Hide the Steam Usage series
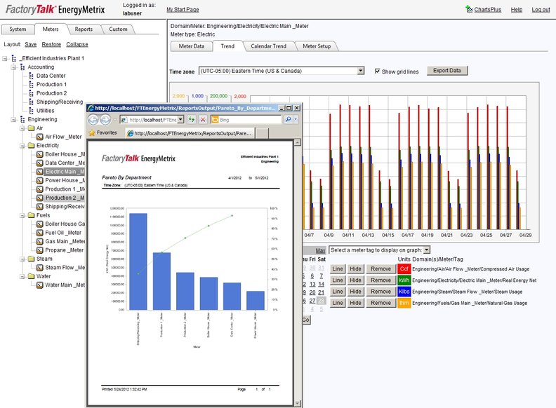The image size is (556, 408). (355, 292)
